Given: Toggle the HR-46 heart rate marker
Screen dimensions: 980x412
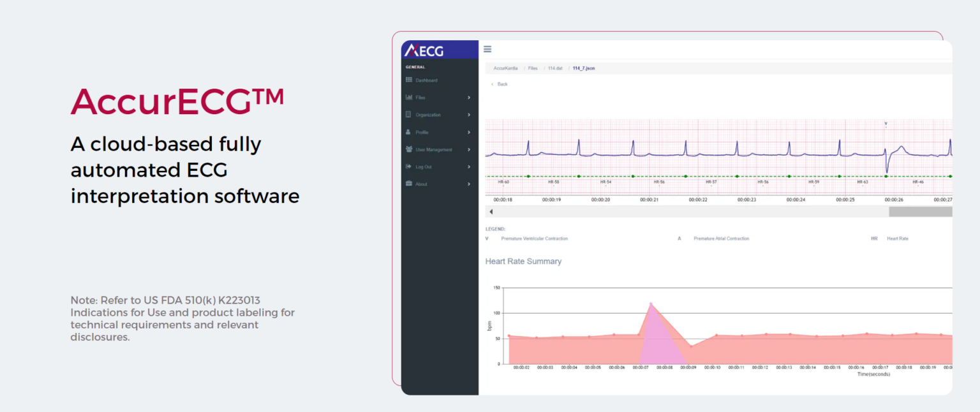Looking at the screenshot, I should [x=917, y=180].
